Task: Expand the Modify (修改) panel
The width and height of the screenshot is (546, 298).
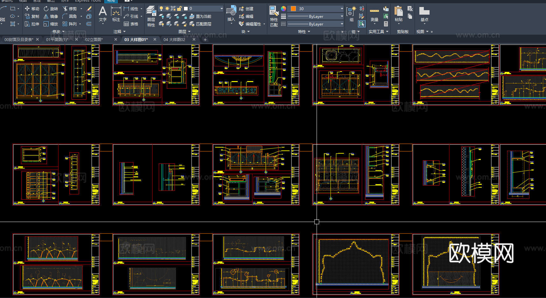Action: click(x=58, y=31)
